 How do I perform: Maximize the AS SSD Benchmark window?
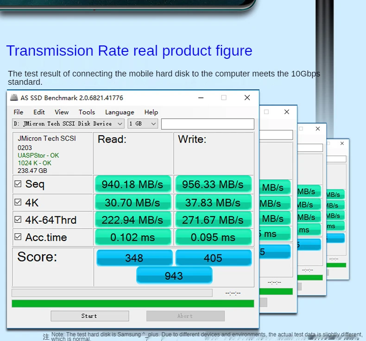224,98
